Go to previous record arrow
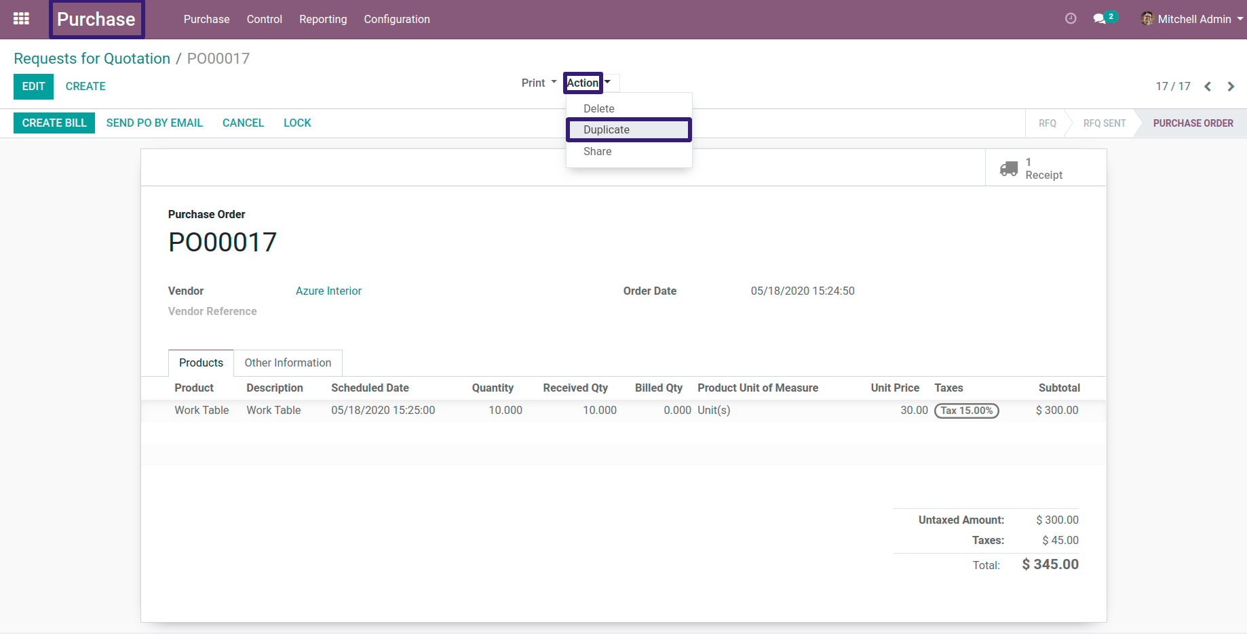This screenshot has width=1247, height=643. (x=1208, y=87)
